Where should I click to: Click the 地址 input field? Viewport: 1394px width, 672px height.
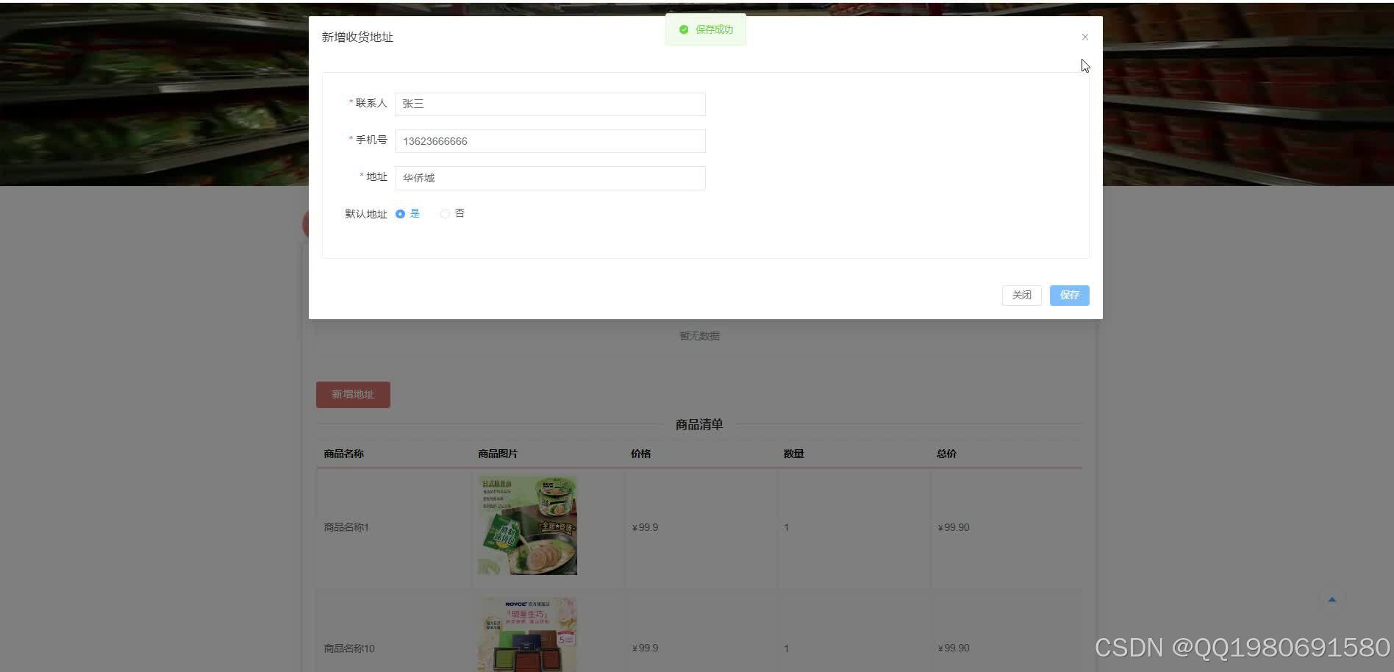(x=550, y=178)
